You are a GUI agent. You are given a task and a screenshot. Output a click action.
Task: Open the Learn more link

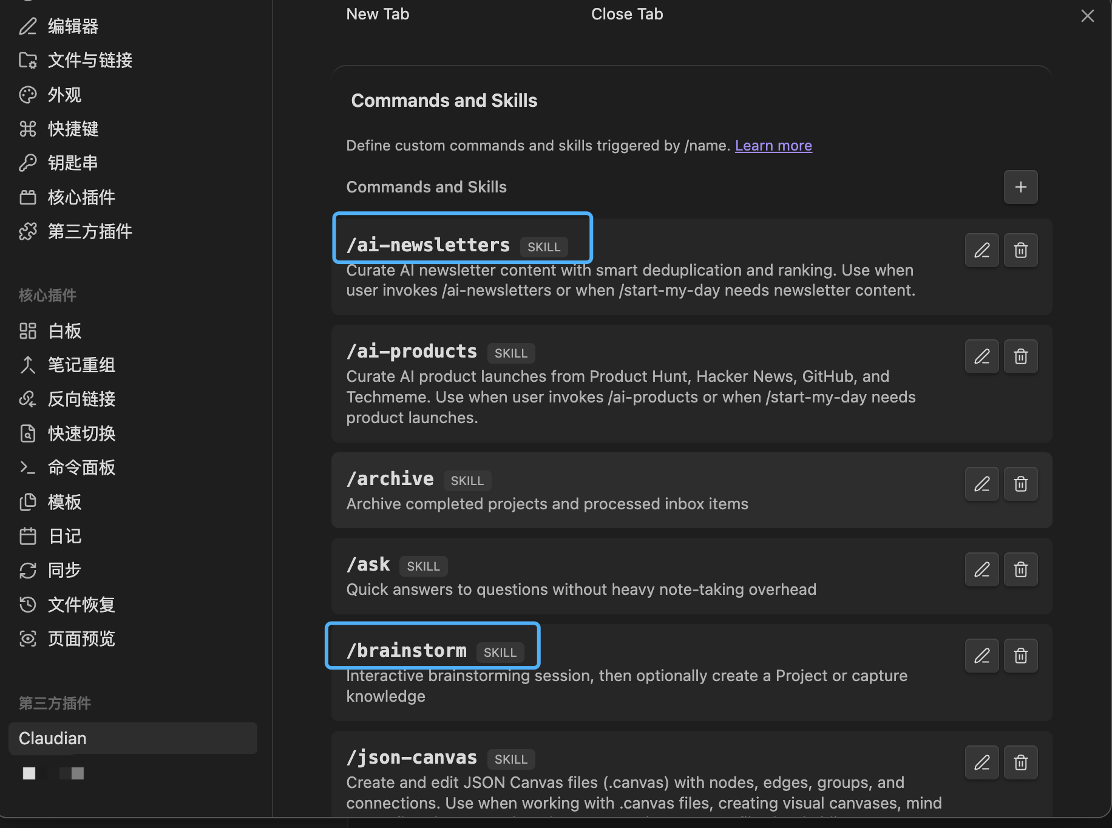coord(773,145)
